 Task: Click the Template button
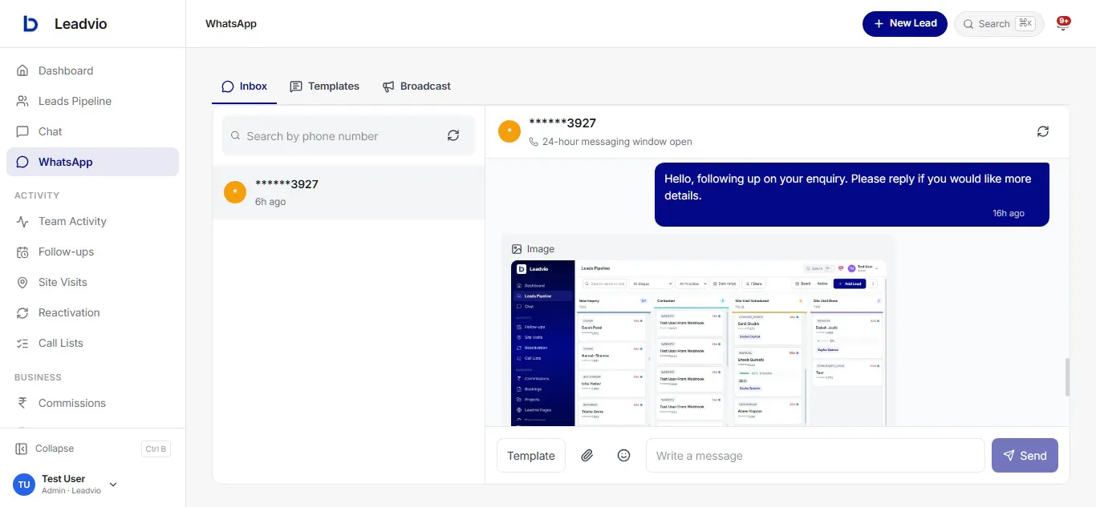point(531,456)
